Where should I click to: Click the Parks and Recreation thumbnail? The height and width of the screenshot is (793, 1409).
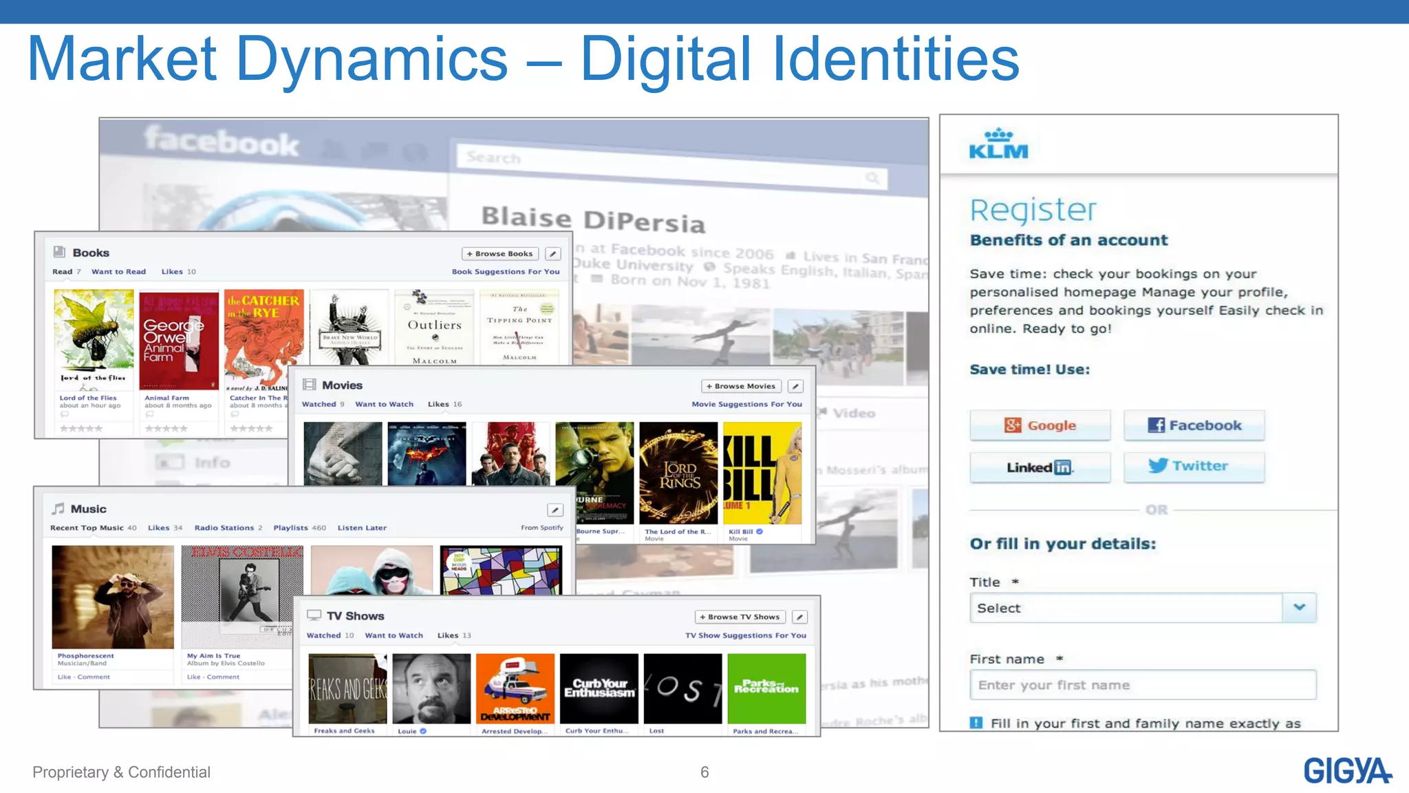tap(766, 688)
